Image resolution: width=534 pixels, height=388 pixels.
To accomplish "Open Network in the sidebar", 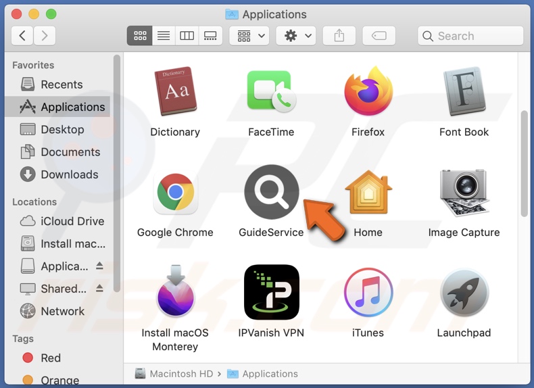I will tap(58, 312).
